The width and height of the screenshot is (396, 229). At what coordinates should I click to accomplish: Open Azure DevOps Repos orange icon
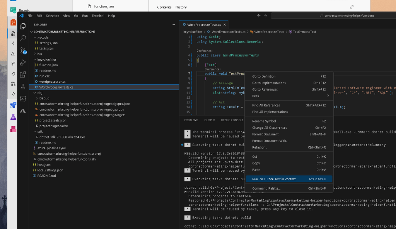tap(13, 22)
